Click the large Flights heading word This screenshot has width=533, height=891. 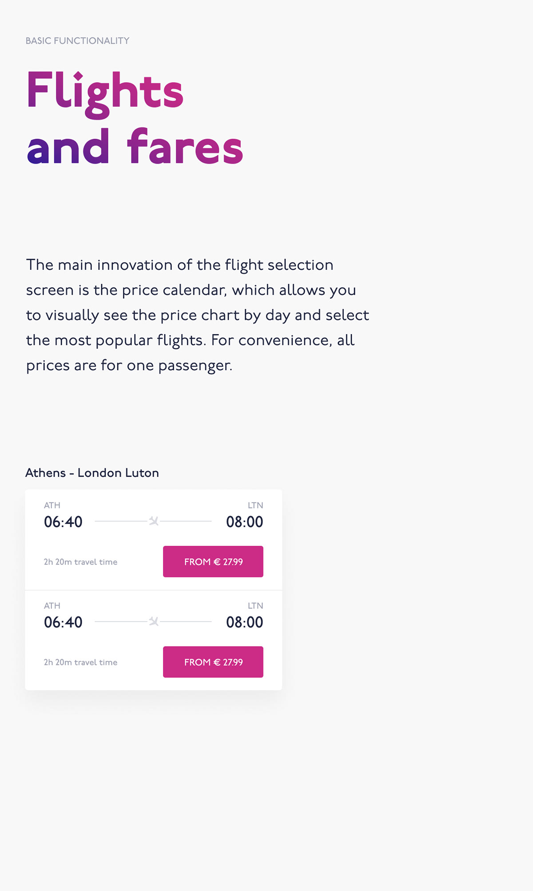105,91
